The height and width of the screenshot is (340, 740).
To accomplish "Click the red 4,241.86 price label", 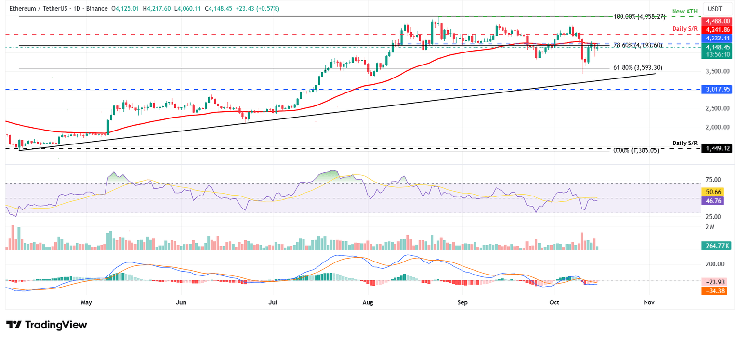I will [x=718, y=30].
